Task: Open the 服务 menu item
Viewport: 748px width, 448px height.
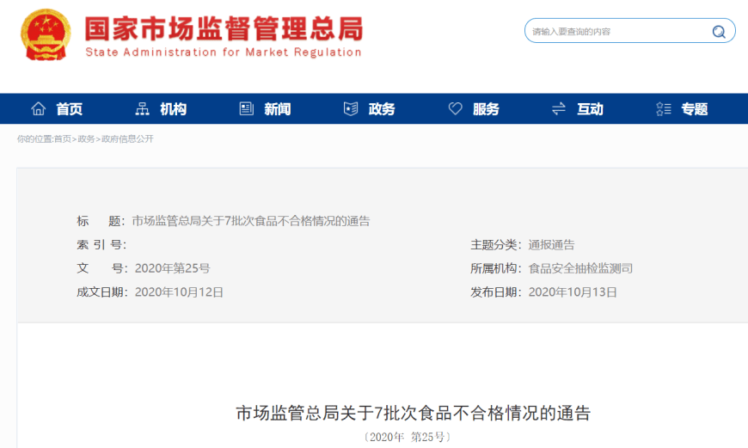Action: [486, 109]
